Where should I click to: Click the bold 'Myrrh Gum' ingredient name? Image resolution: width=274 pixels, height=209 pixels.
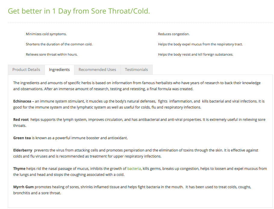pyautogui.click(x=23, y=187)
